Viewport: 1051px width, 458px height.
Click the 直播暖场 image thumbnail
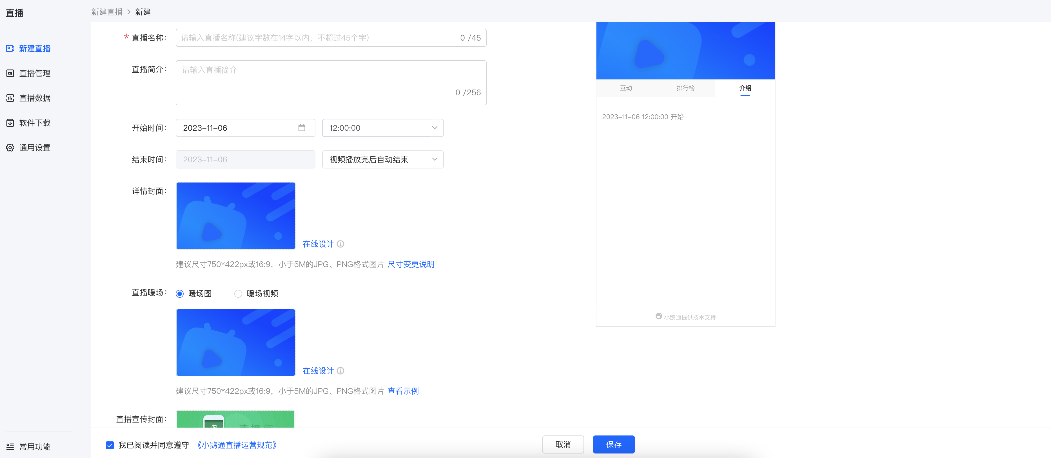tap(236, 343)
